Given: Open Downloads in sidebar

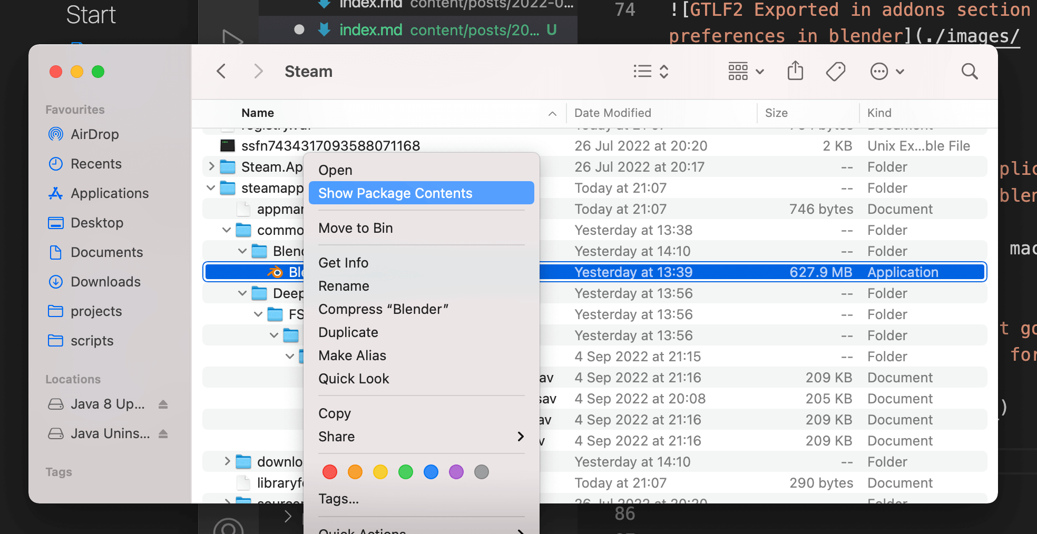Looking at the screenshot, I should (94, 282).
